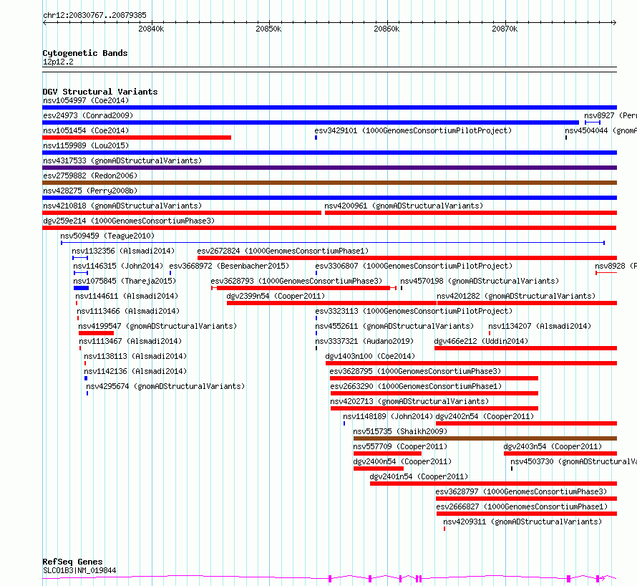The height and width of the screenshot is (586, 637).
Task: Click the red bar under nsv1051454
Action: point(137,138)
